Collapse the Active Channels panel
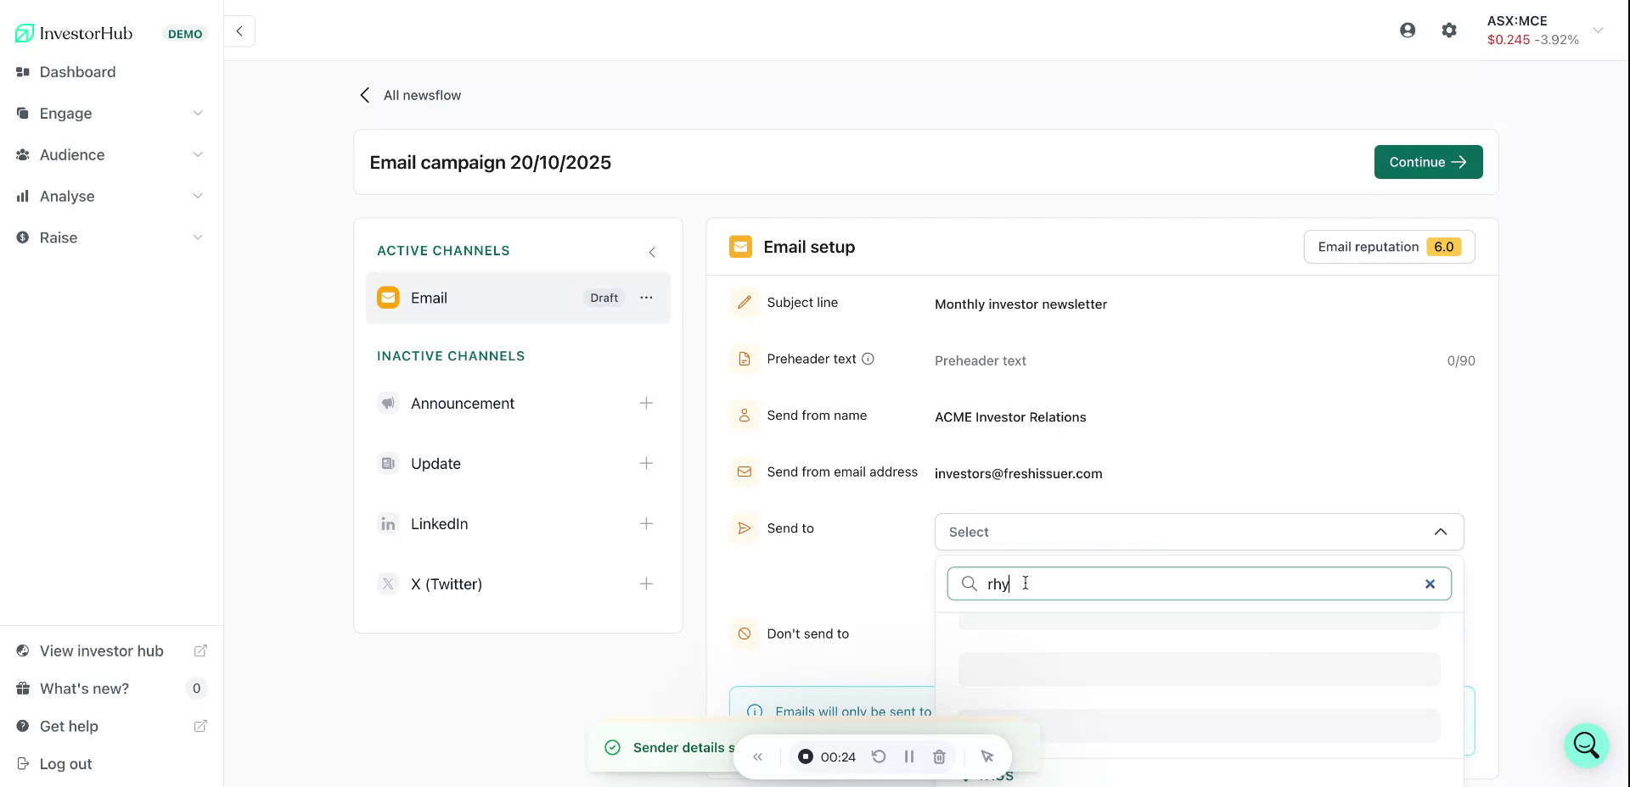The width and height of the screenshot is (1630, 787). [652, 252]
